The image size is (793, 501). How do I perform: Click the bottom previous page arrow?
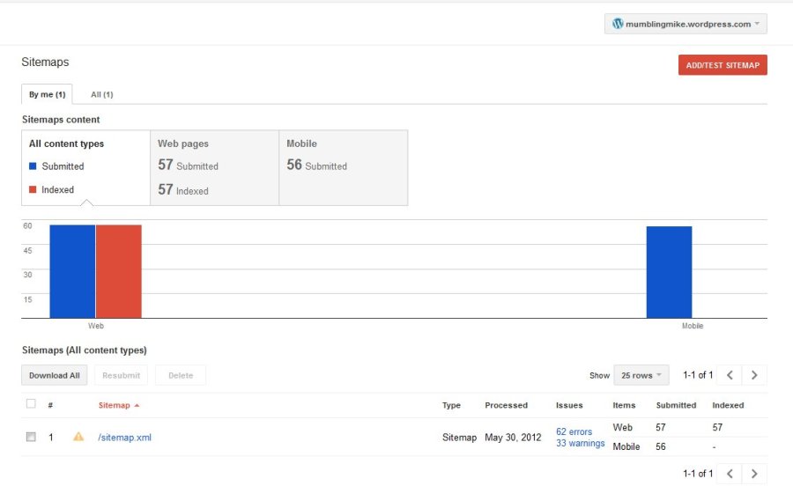730,474
